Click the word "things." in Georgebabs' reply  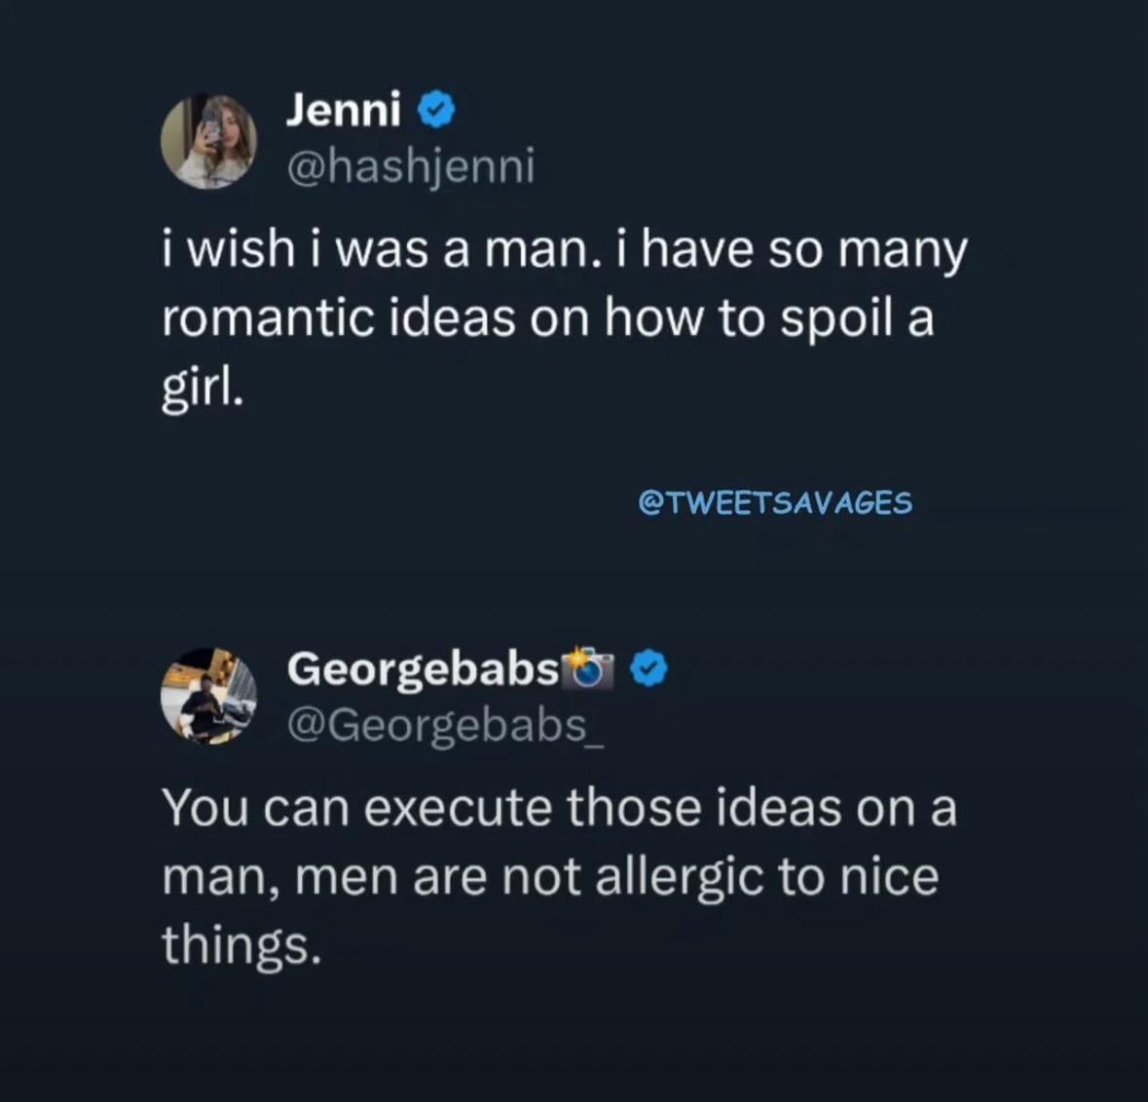241,945
